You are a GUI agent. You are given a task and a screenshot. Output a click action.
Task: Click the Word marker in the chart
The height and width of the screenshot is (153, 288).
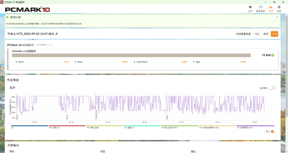[x=17, y=117]
